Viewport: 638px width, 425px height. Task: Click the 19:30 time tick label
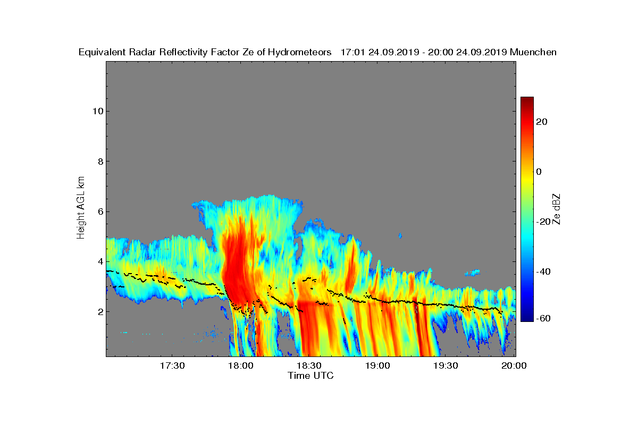446,366
